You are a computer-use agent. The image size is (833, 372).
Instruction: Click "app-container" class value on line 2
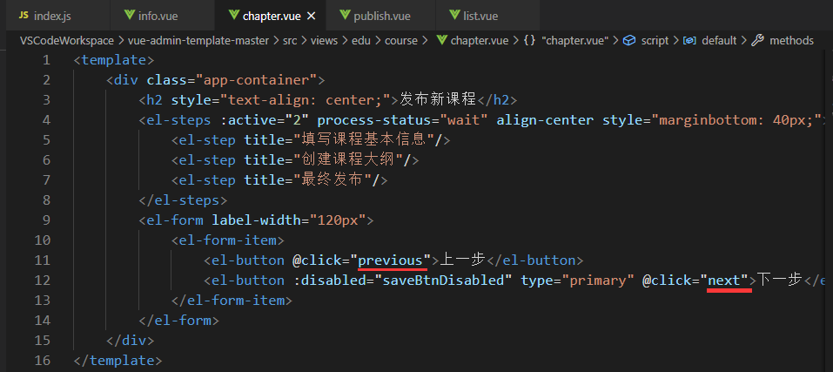tap(257, 80)
